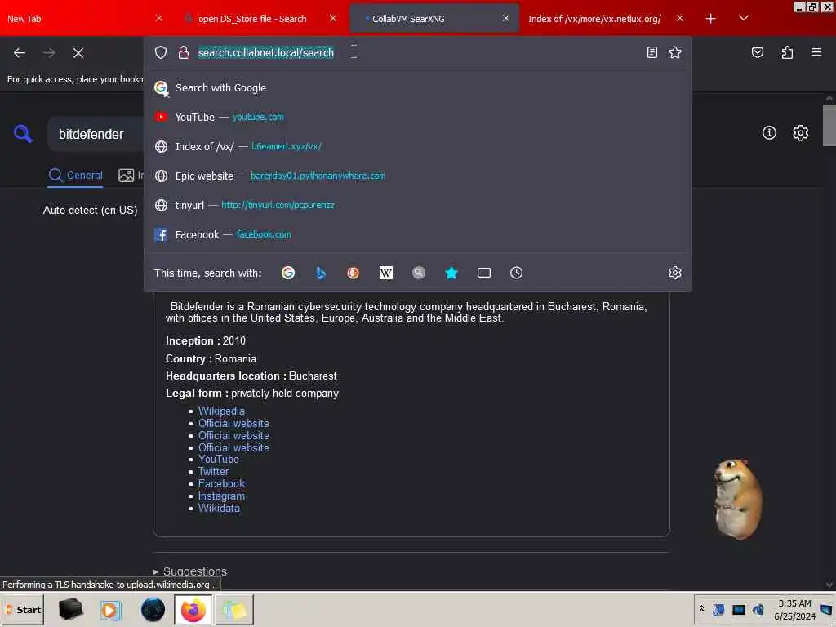836x627 pixels.
Task: Open the sticky notes taskbar icon
Action: (x=234, y=610)
